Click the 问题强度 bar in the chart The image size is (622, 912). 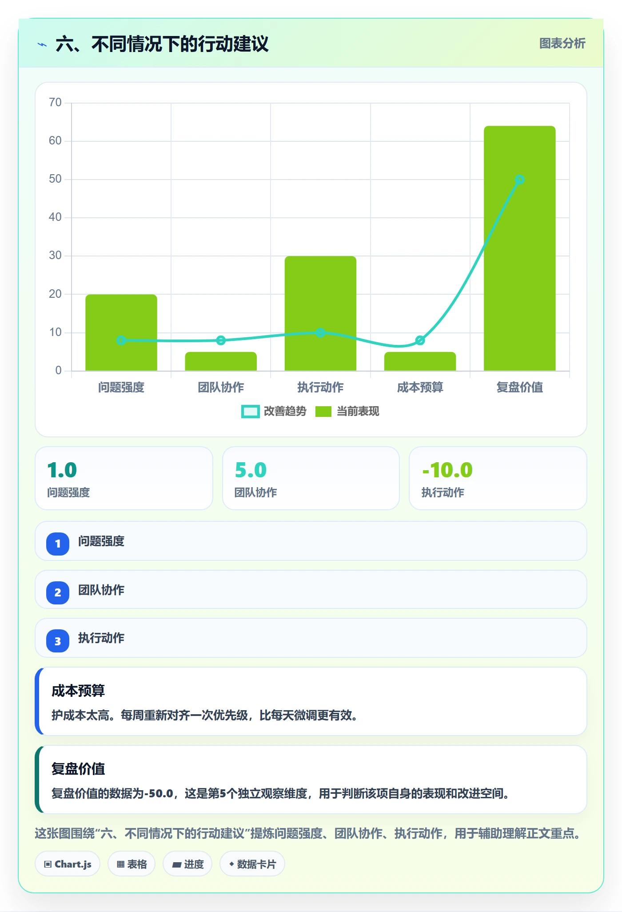[121, 332]
